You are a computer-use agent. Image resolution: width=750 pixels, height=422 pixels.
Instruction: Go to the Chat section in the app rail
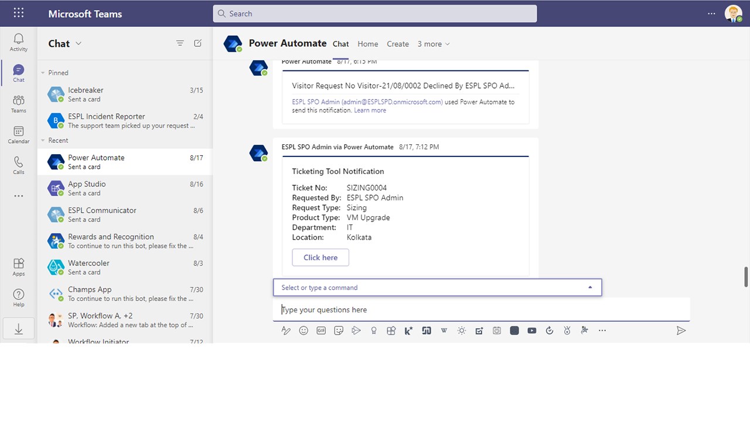coord(19,73)
